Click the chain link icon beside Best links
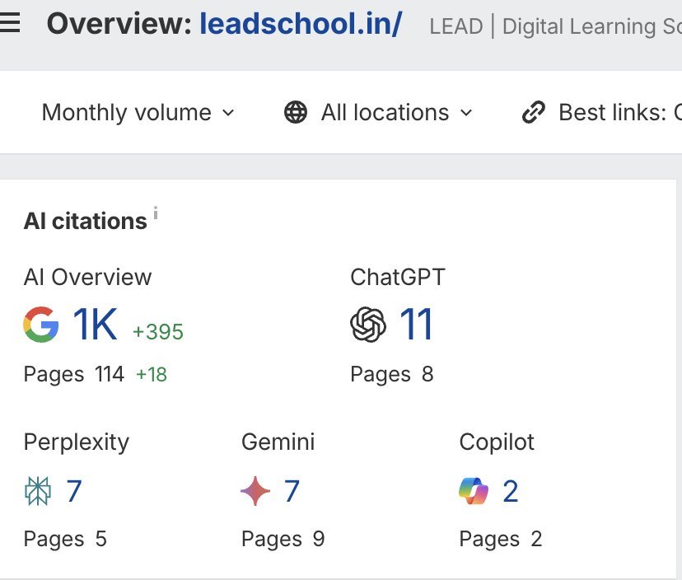The width and height of the screenshot is (682, 580). pos(534,113)
